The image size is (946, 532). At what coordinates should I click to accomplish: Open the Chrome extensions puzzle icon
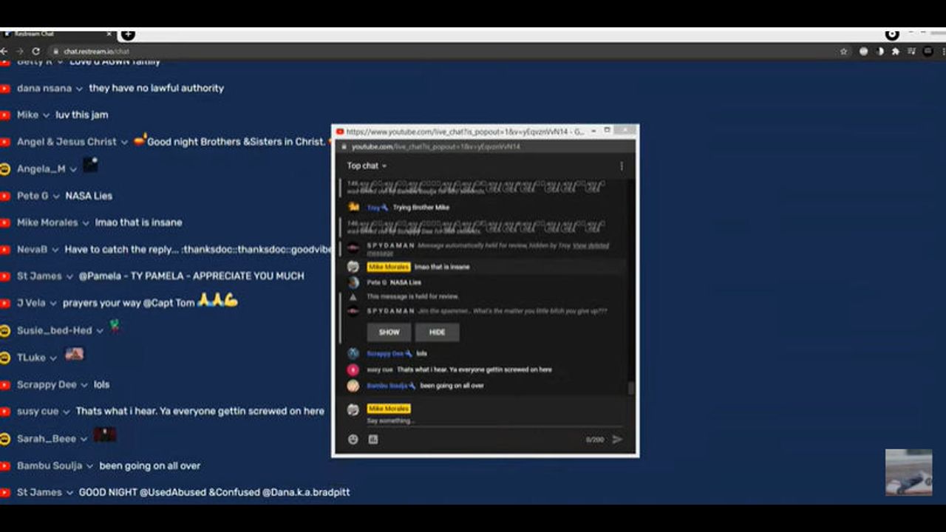tap(896, 52)
